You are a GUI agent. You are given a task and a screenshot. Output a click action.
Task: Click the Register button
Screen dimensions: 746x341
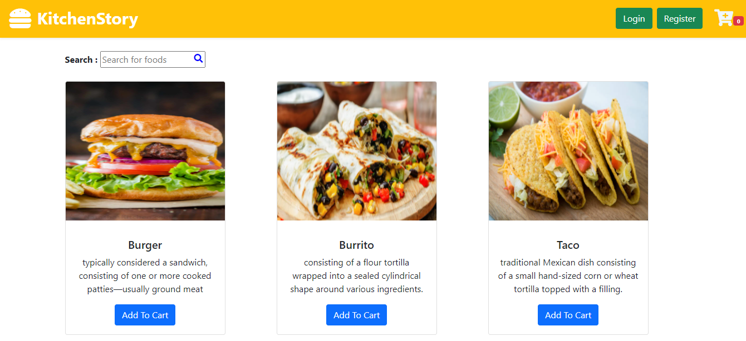pos(679,18)
